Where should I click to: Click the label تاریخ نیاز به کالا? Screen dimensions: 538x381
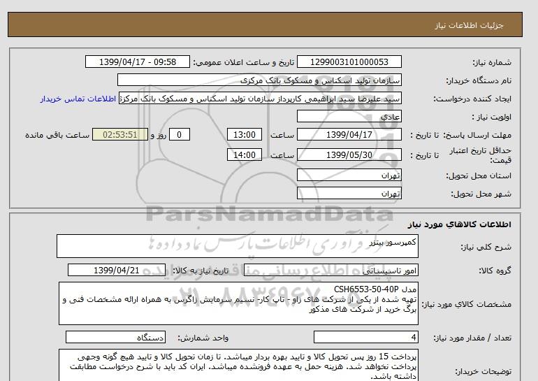[201, 271]
